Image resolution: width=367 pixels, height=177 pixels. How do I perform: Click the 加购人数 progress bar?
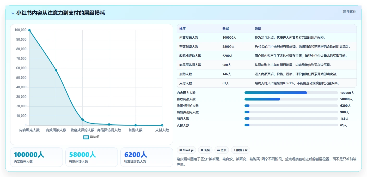click(x=291, y=119)
